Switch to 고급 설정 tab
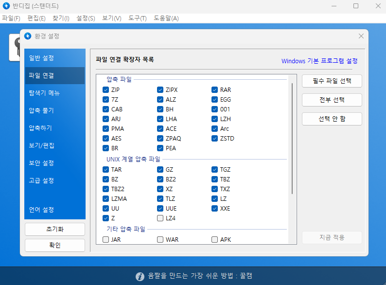The height and width of the screenshot is (285, 386). (55, 180)
